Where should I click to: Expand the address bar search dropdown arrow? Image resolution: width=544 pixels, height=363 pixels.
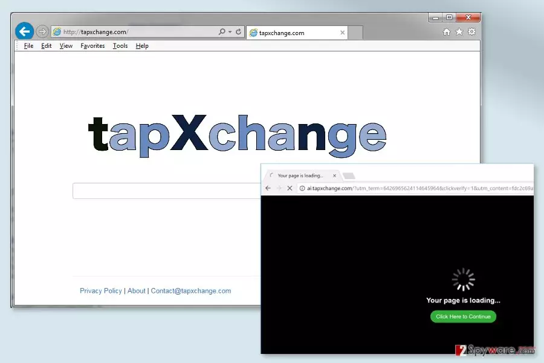click(x=230, y=32)
